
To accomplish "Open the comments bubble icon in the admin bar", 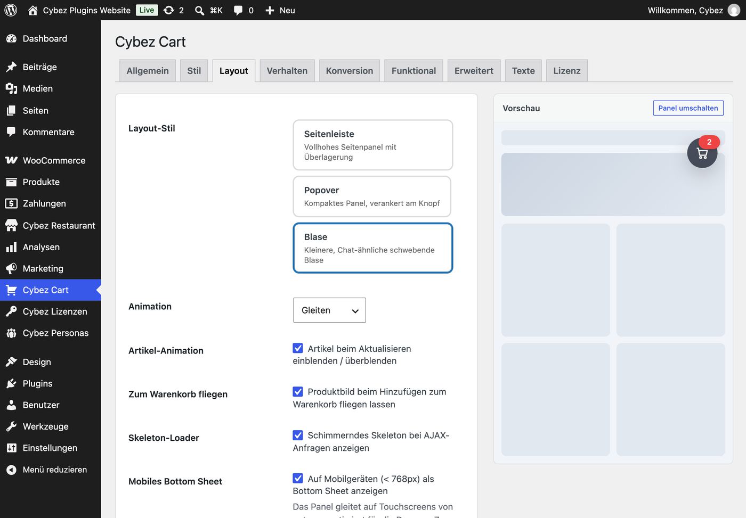I will tap(238, 10).
